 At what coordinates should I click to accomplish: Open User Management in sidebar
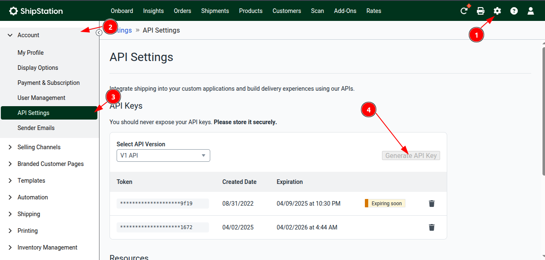pos(41,98)
